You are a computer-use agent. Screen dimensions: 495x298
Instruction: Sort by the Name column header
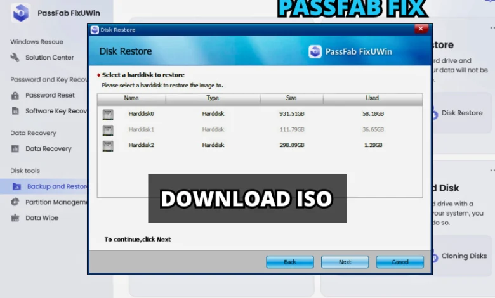click(x=131, y=98)
